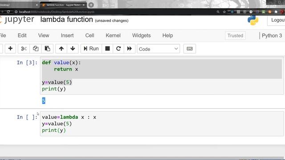This screenshot has height=160, width=285.
Task: Open the View menu
Action: 44,36
